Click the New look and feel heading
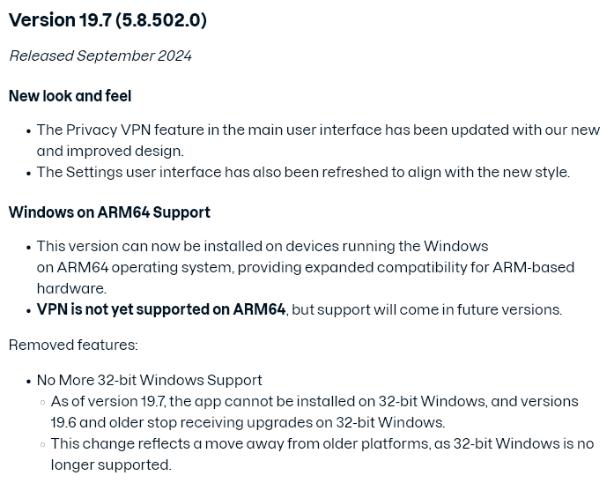Viewport: 614px width, 483px height. (x=70, y=96)
